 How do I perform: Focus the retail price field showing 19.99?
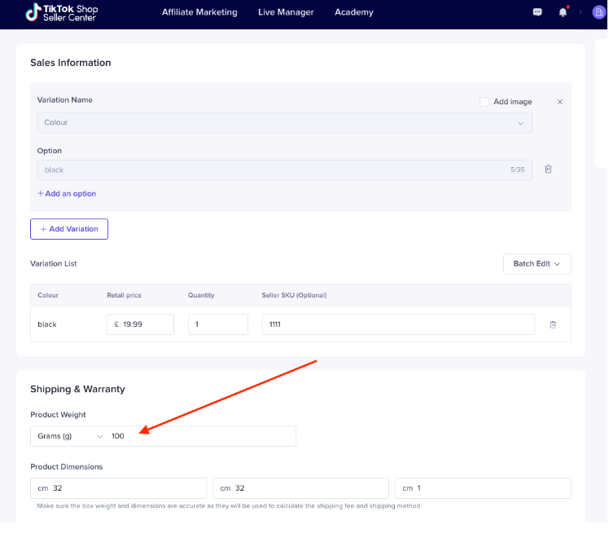(140, 324)
